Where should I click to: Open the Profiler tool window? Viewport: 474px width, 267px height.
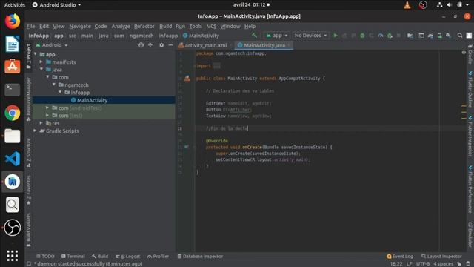coord(158,256)
